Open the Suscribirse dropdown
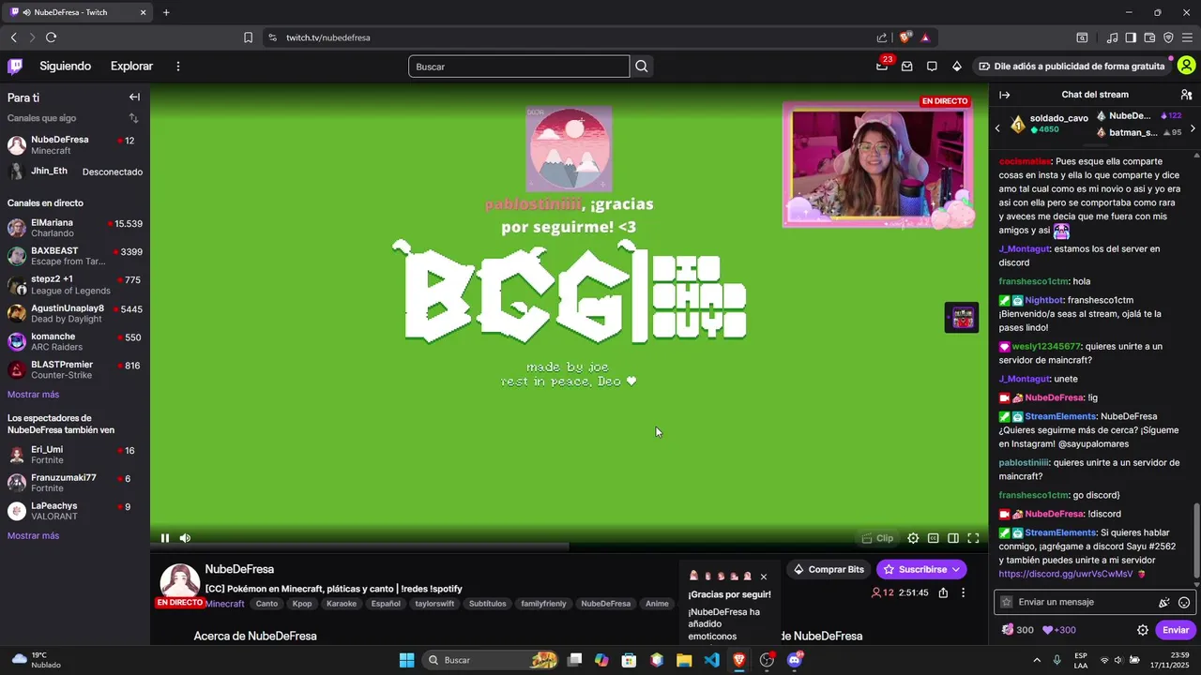1201x675 pixels. [921, 569]
